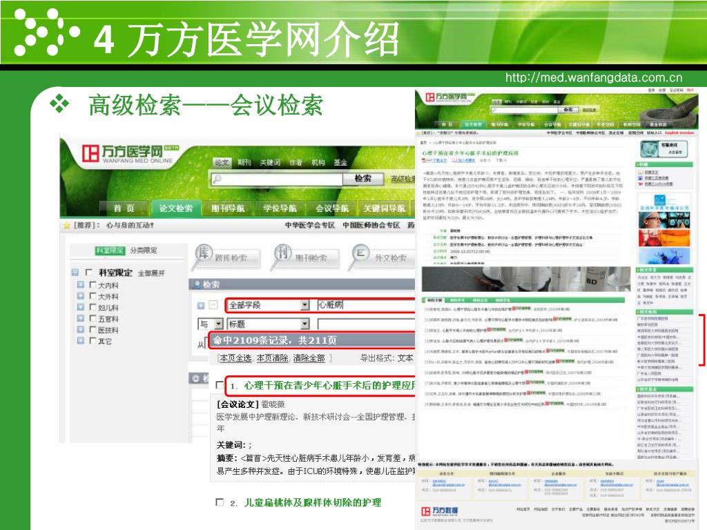
Task: Open the 与 operator dropdown
Action: click(219, 324)
